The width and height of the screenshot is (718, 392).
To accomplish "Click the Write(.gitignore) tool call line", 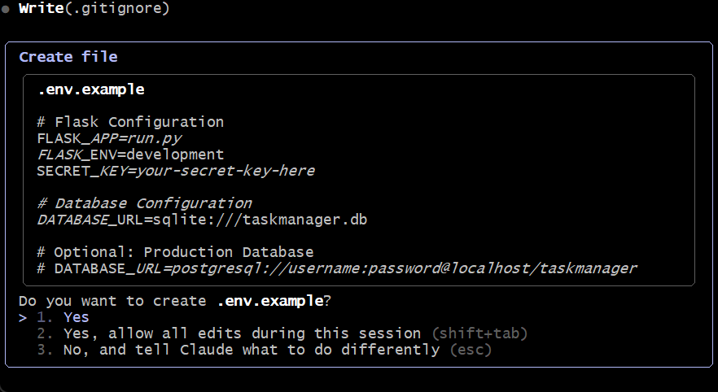I will [94, 9].
